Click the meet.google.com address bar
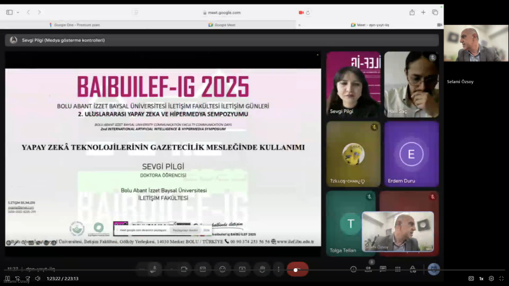This screenshot has width=509, height=286. pos(221,13)
